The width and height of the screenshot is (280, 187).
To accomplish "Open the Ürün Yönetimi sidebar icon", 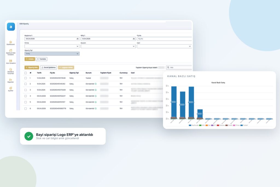I will (11, 61).
